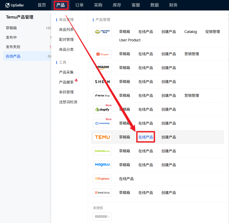229x223 pixels.
Task: Open the 财务 top navigation menu
Action: [x=173, y=5]
